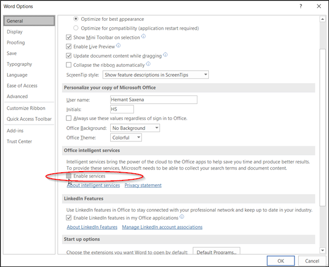The image size is (329, 267).
Task: Click the scrollbar down arrow
Action: (x=322, y=250)
